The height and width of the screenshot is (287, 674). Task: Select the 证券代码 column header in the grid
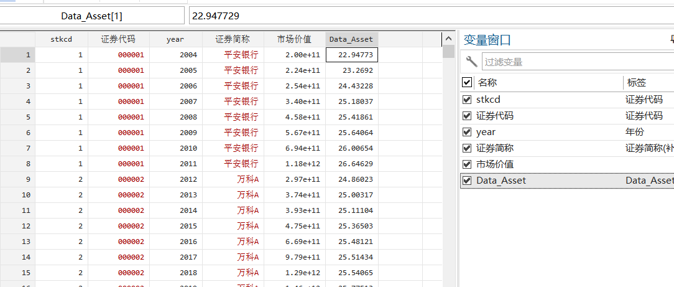click(119, 39)
